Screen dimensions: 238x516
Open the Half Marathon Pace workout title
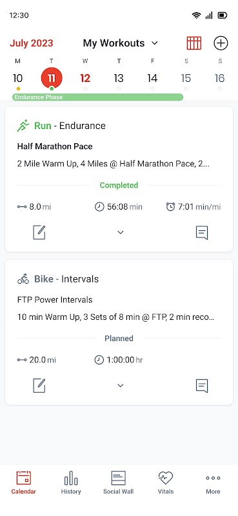tap(55, 146)
